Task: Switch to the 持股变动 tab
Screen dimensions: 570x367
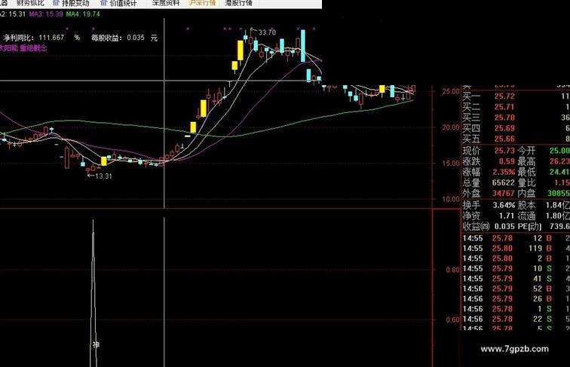Action: pos(75,3)
